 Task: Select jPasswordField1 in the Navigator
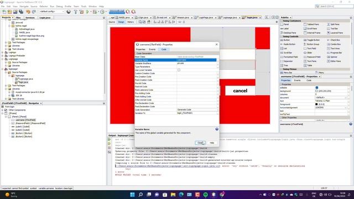click(30, 123)
